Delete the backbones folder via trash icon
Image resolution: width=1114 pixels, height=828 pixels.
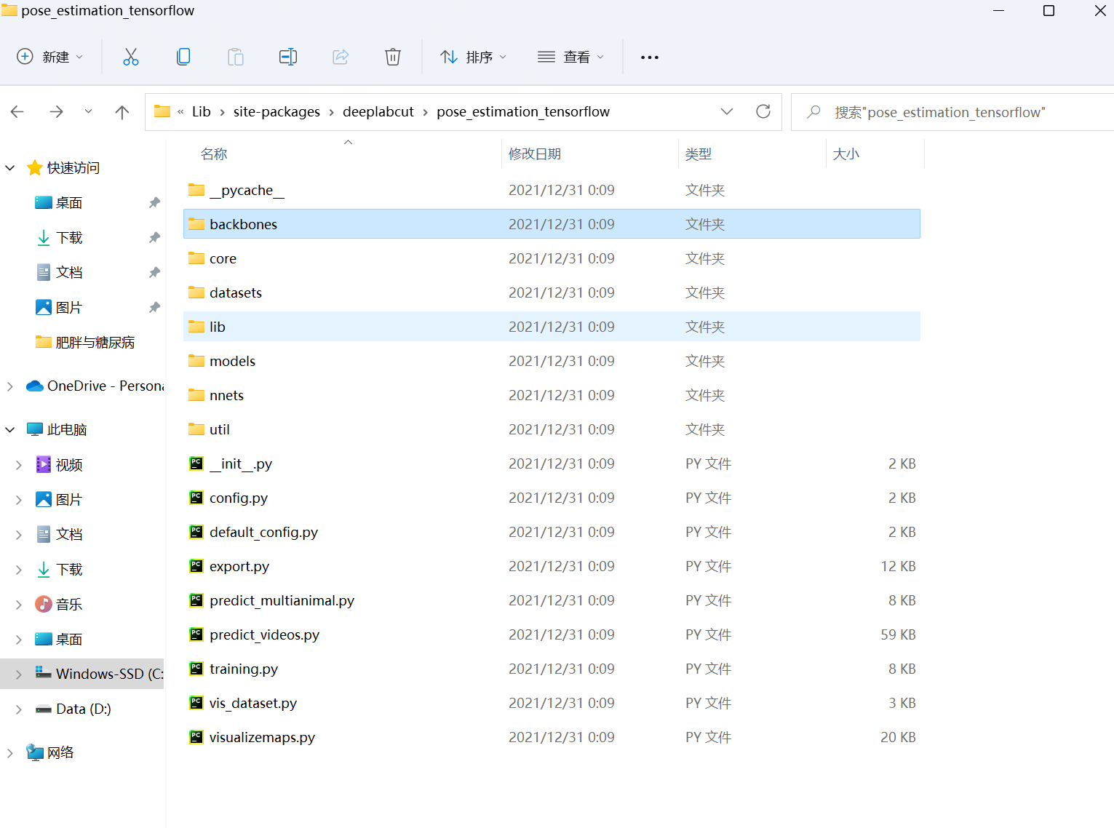point(392,56)
